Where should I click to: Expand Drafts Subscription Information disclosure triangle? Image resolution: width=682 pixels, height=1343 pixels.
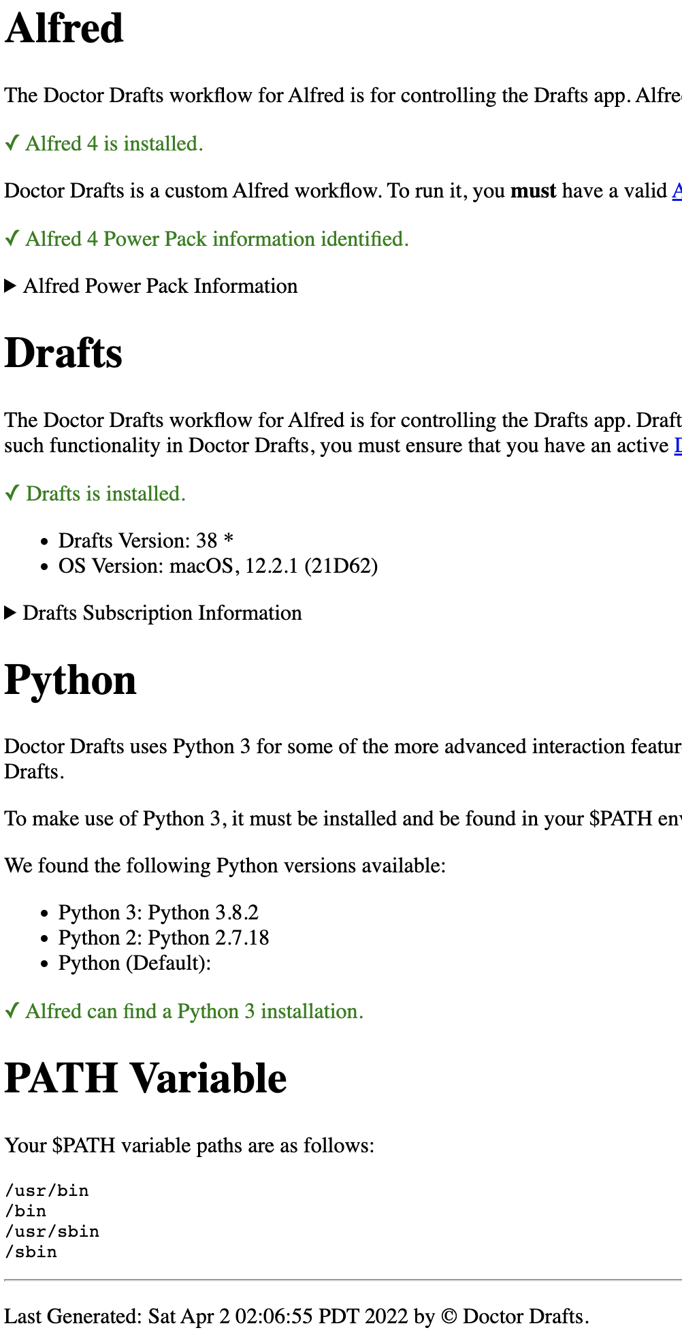10,613
